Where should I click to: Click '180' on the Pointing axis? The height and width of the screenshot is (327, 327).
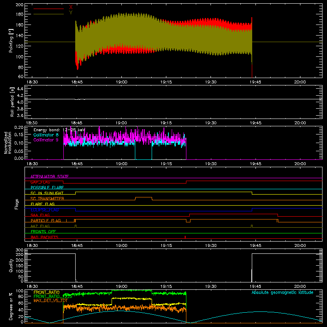(x=20, y=14)
